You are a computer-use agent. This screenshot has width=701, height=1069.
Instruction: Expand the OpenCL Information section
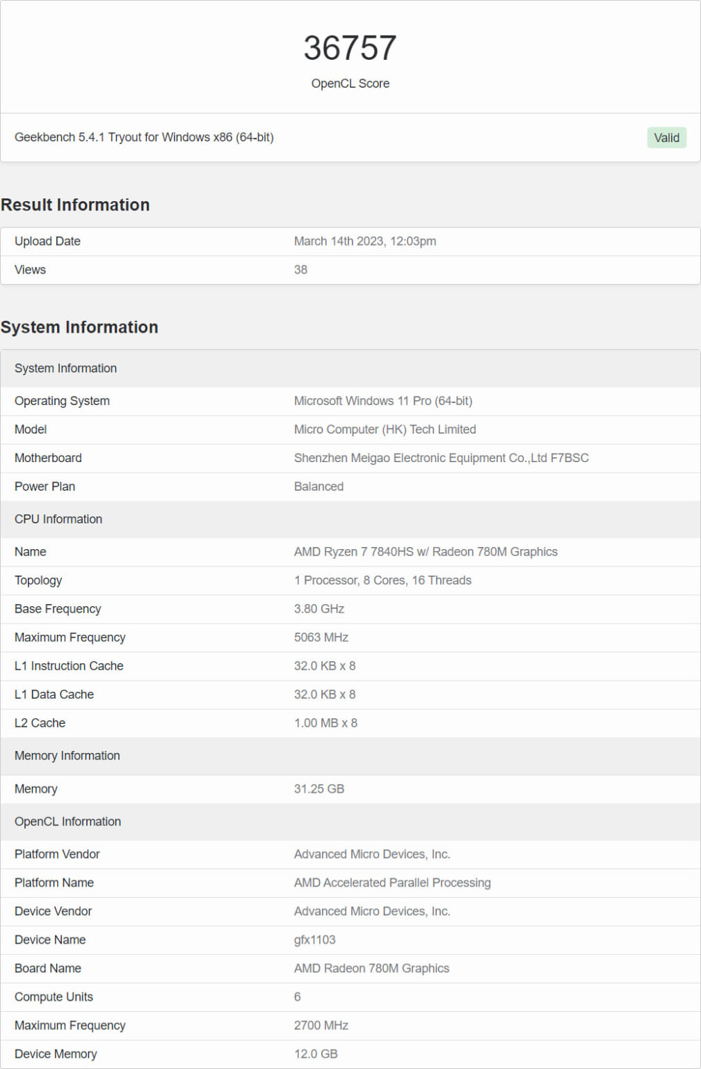[67, 821]
